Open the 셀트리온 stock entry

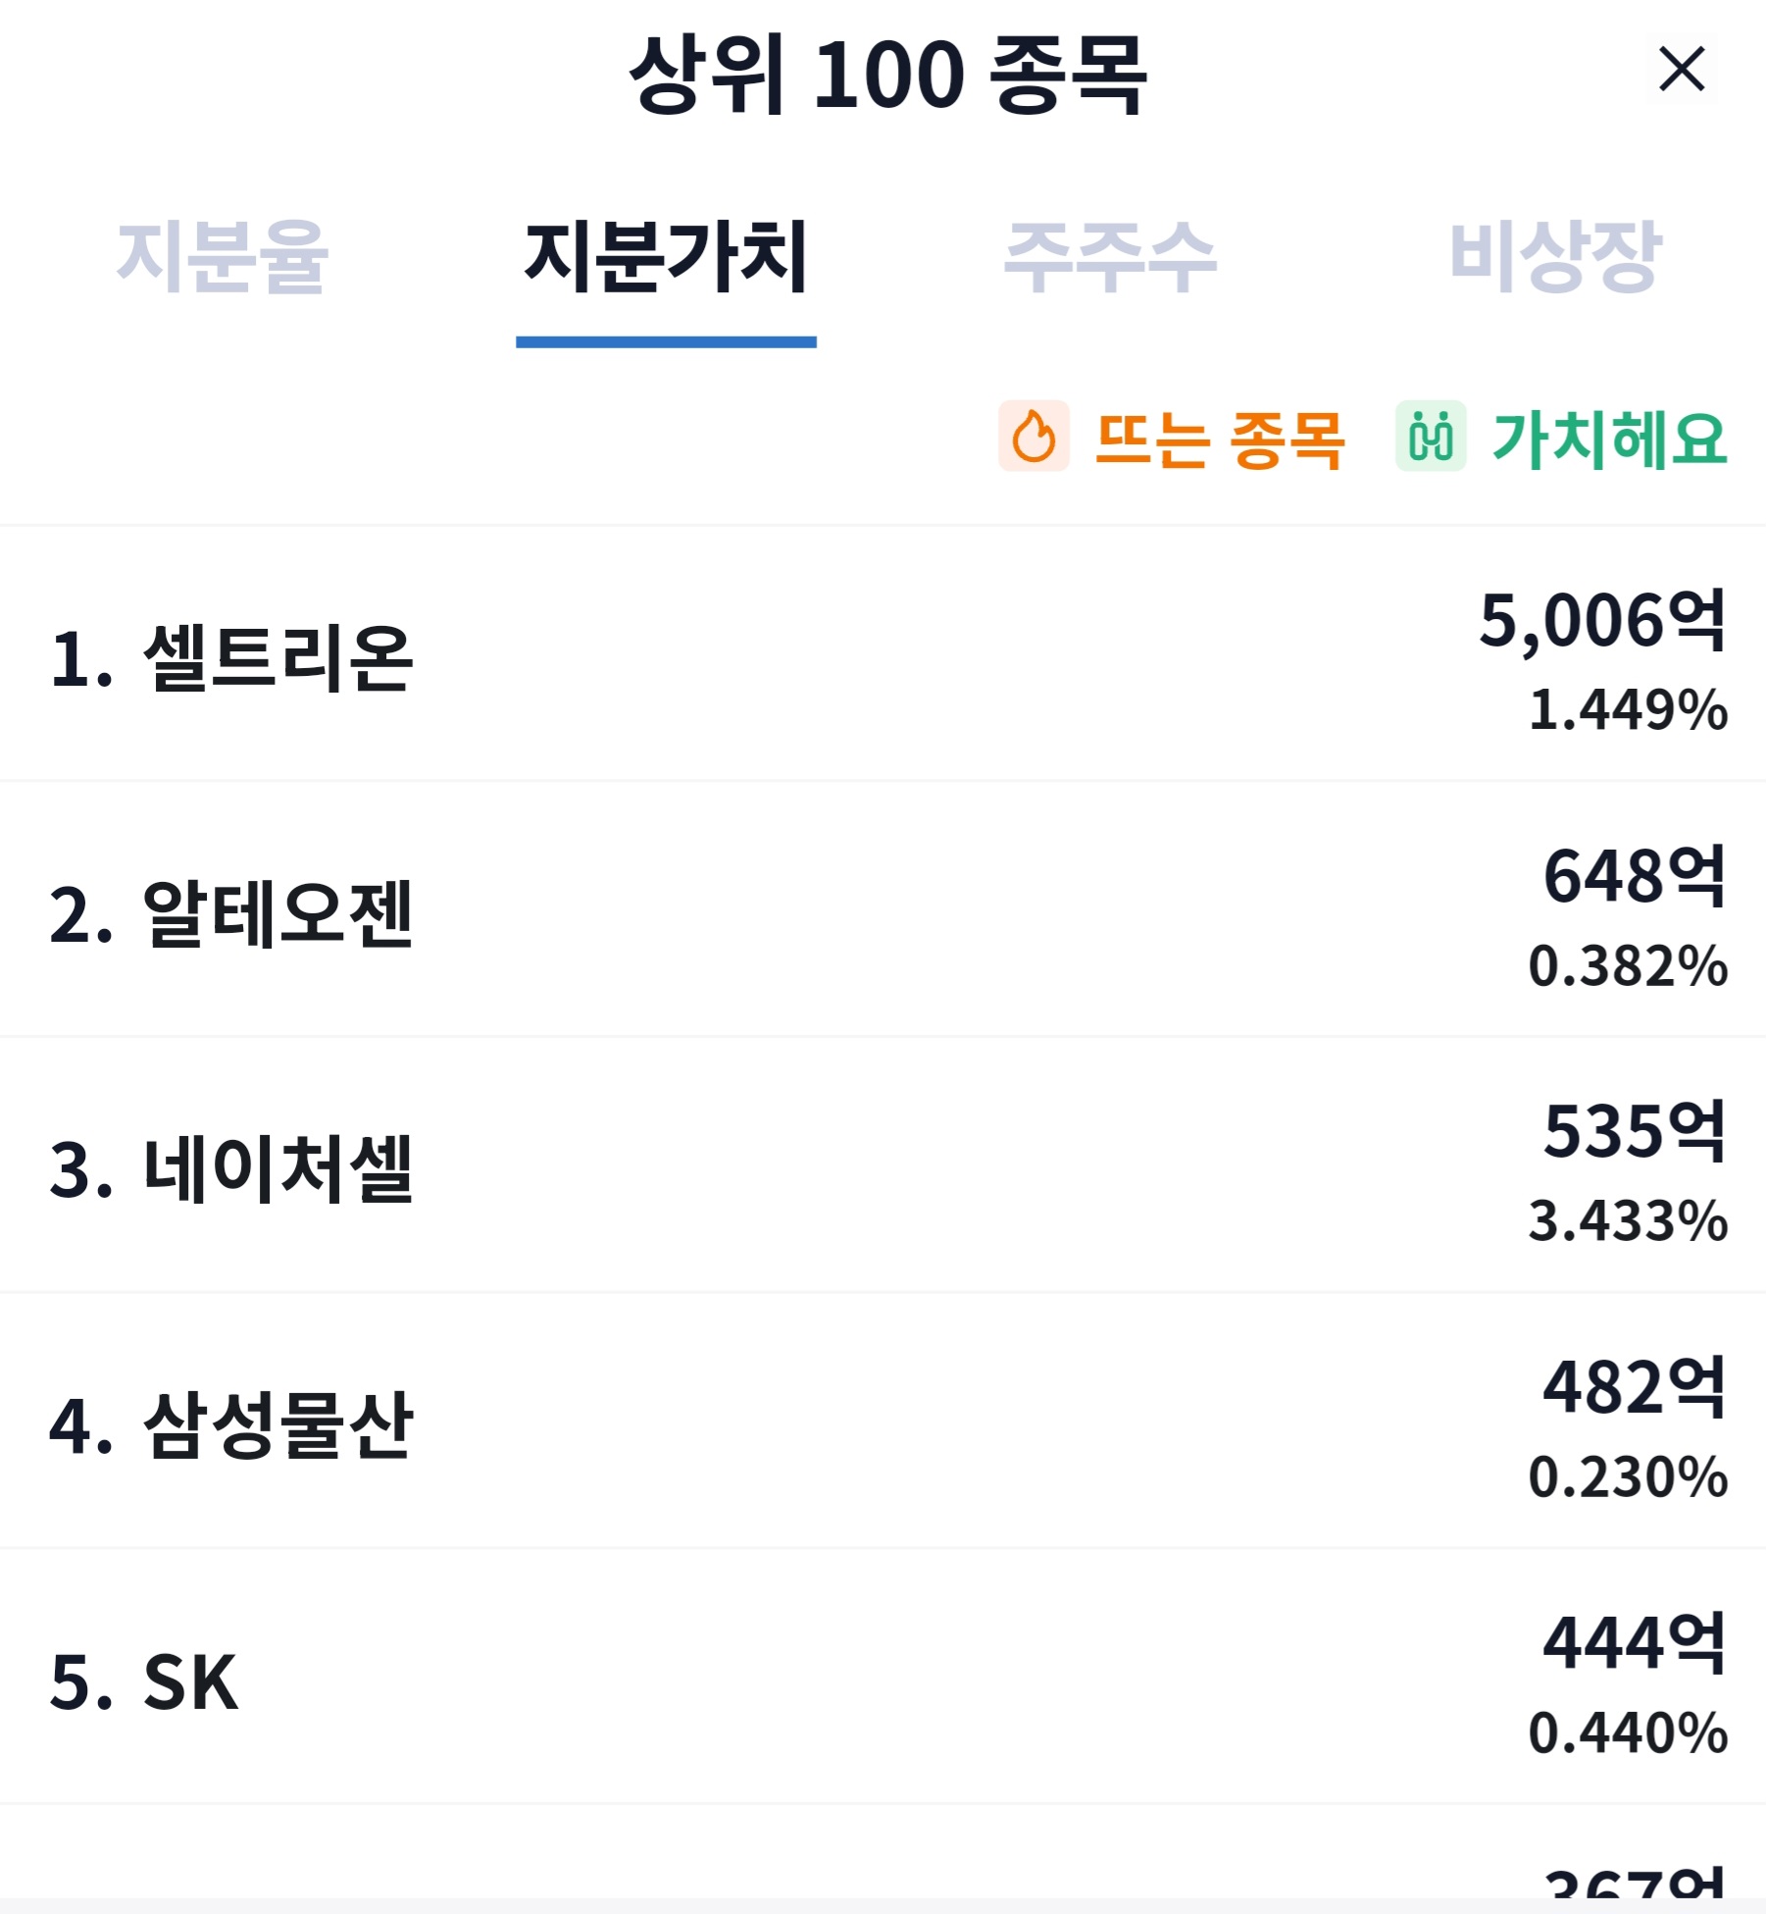[883, 654]
